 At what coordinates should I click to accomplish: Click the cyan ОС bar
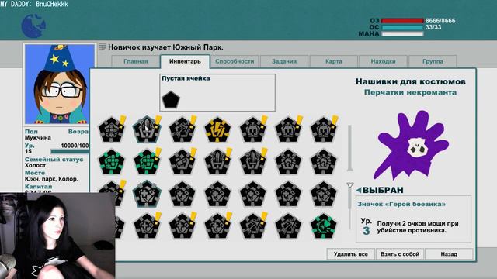point(402,28)
